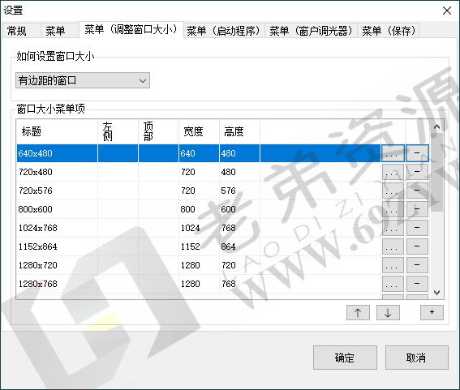
Task: Go to the 菜单（保存）tab
Action: (x=389, y=31)
